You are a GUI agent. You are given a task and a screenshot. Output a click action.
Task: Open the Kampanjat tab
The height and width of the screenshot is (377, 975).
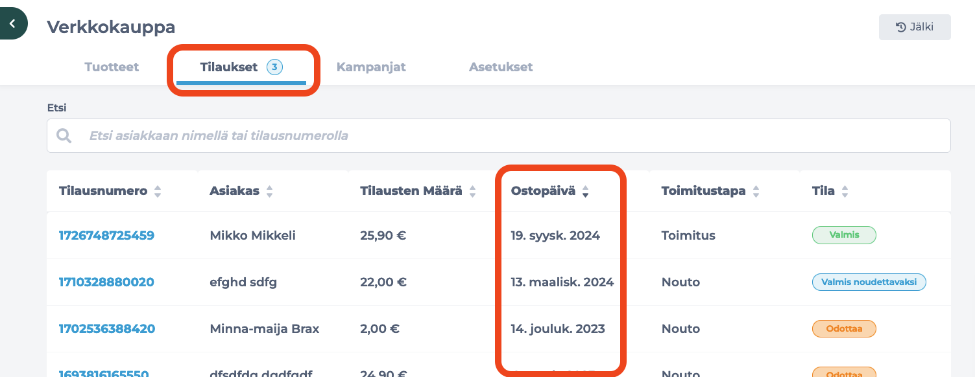[x=371, y=67]
